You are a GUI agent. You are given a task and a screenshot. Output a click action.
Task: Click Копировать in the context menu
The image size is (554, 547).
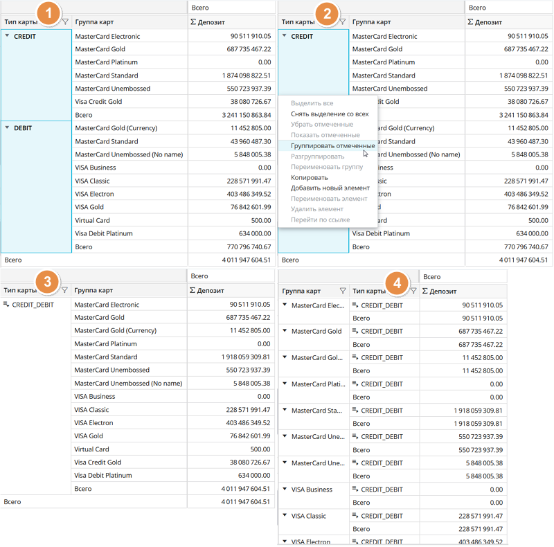(x=309, y=178)
